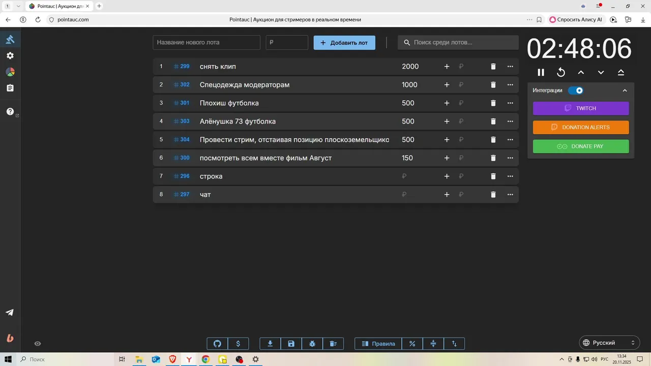Reset the timer with the circular arrow
The width and height of the screenshot is (651, 366).
point(561,72)
